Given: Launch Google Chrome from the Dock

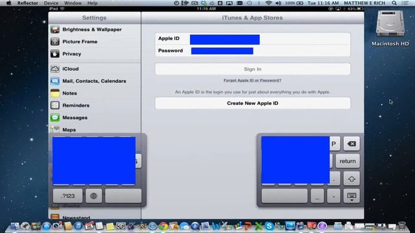Looking at the screenshot, I should click(163, 226).
